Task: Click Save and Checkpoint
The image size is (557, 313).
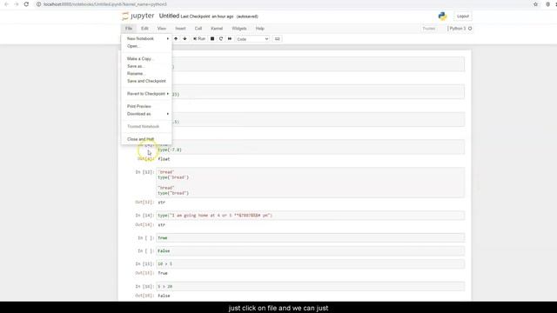Action: (147, 81)
